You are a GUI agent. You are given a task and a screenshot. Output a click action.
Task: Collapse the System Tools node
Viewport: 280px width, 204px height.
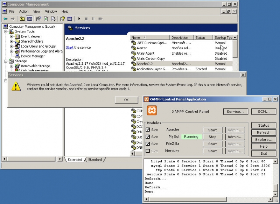6,31
